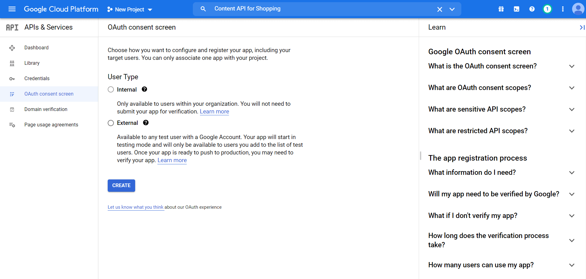Click the APIs & Services sidebar title
586x279 pixels.
click(x=48, y=27)
